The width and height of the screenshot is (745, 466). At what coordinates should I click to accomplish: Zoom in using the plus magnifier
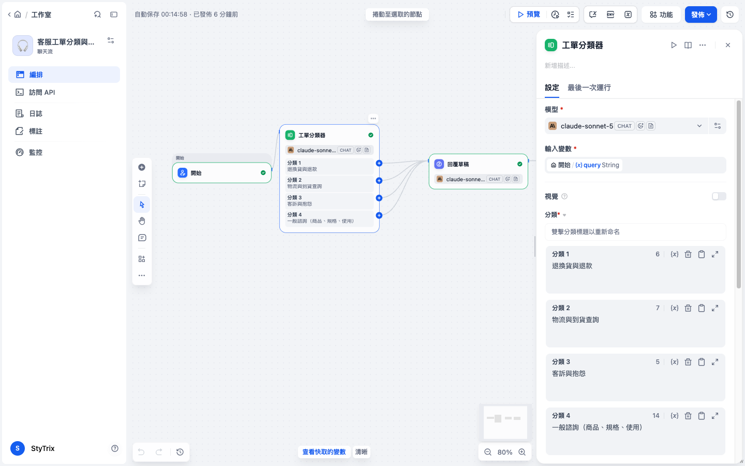(522, 452)
